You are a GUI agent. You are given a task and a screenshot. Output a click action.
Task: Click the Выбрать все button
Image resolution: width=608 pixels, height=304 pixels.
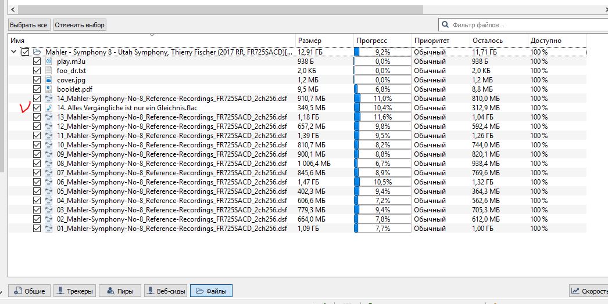[x=28, y=25]
